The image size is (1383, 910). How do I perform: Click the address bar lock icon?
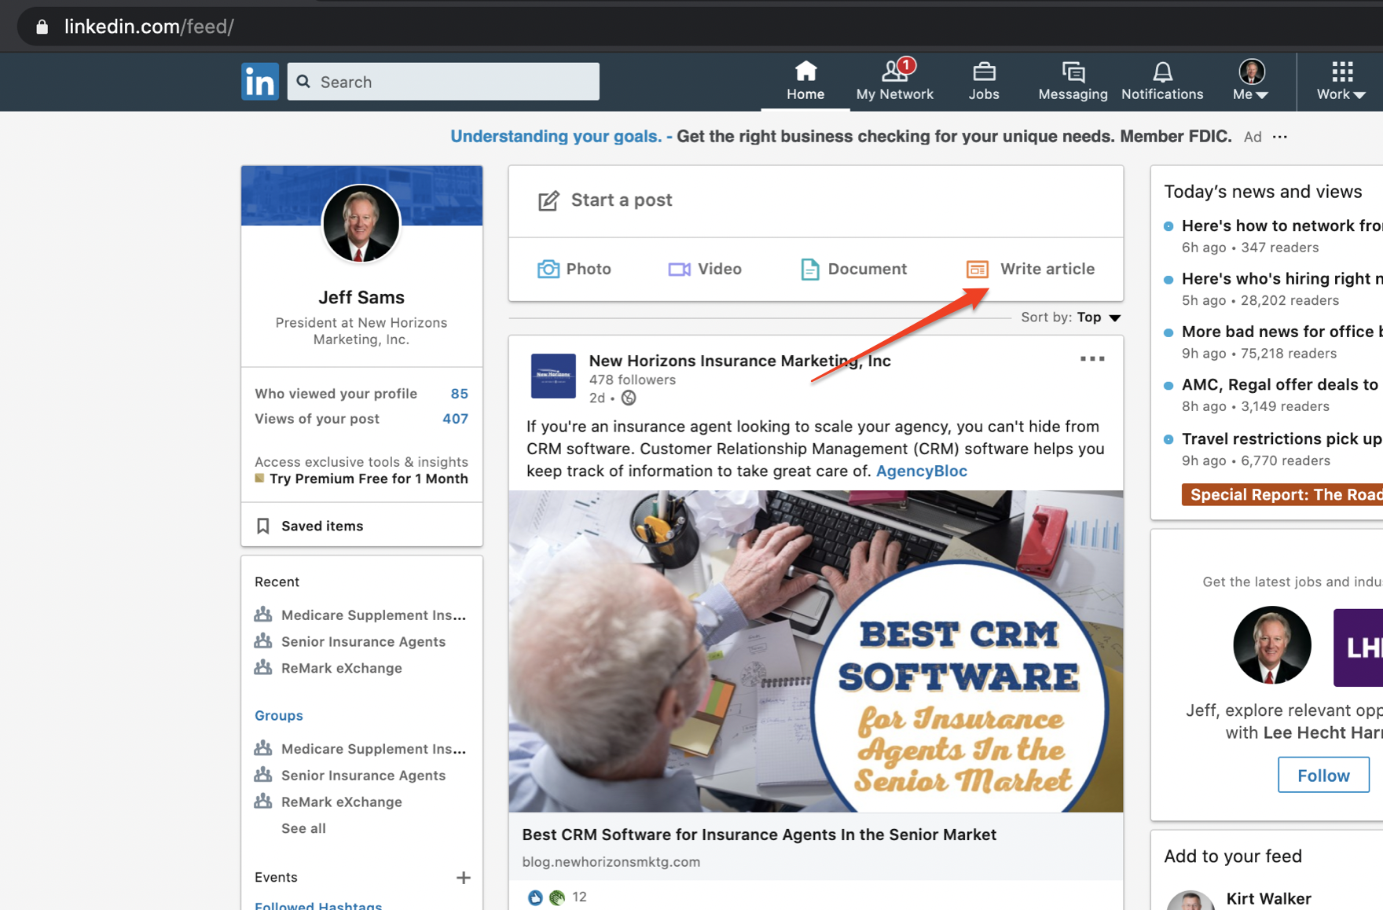(x=42, y=27)
